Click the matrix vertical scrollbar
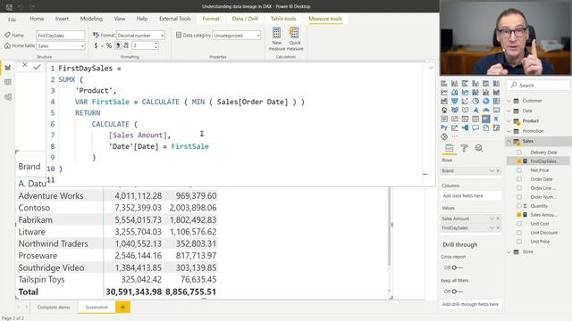The width and height of the screenshot is (572, 321). click(x=390, y=226)
